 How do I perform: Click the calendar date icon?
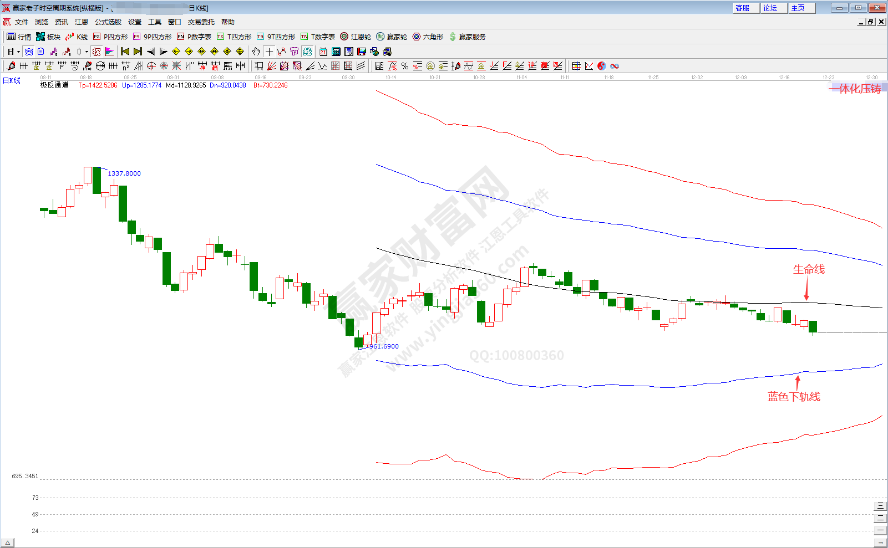323,52
